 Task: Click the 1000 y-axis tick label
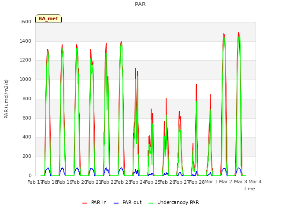tap(26, 79)
